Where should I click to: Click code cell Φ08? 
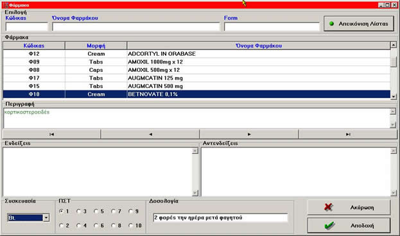click(34, 70)
